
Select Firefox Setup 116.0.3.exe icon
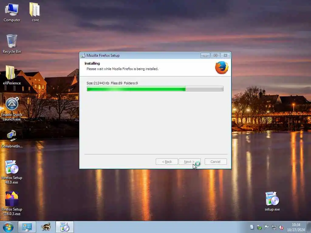[12, 203]
